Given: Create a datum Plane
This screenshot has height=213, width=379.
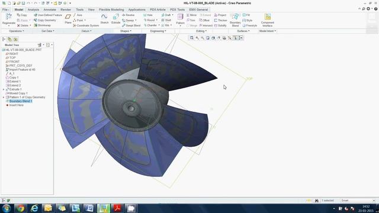Looking at the screenshot, I should 68,19.
